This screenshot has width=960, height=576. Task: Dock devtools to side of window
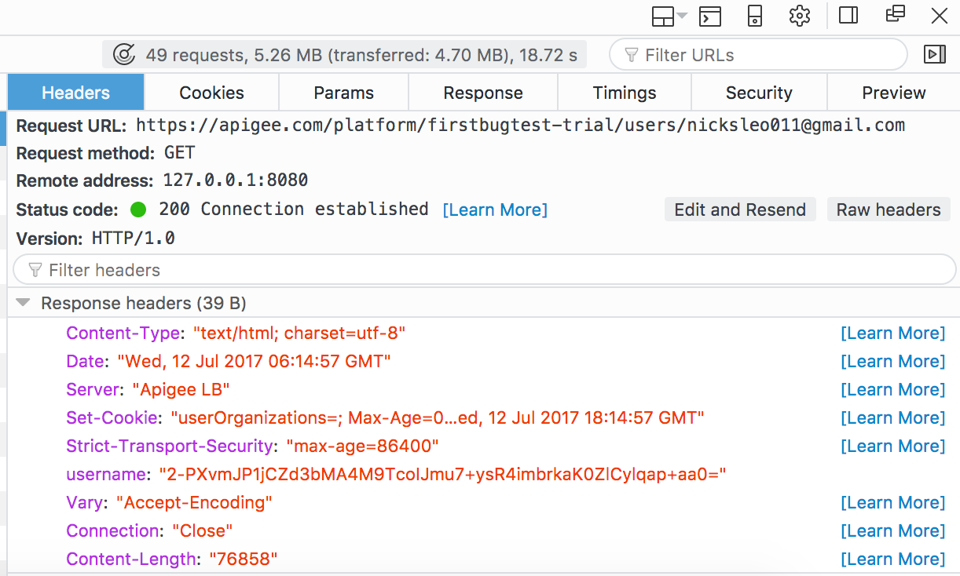pyautogui.click(x=848, y=16)
